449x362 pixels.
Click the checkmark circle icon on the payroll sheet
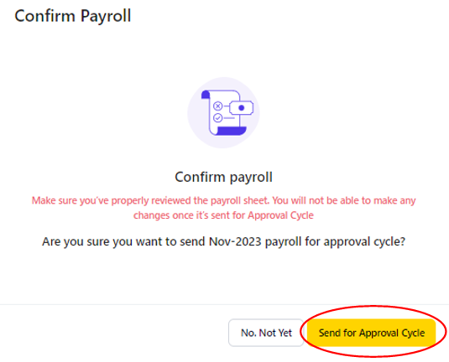tap(217, 118)
